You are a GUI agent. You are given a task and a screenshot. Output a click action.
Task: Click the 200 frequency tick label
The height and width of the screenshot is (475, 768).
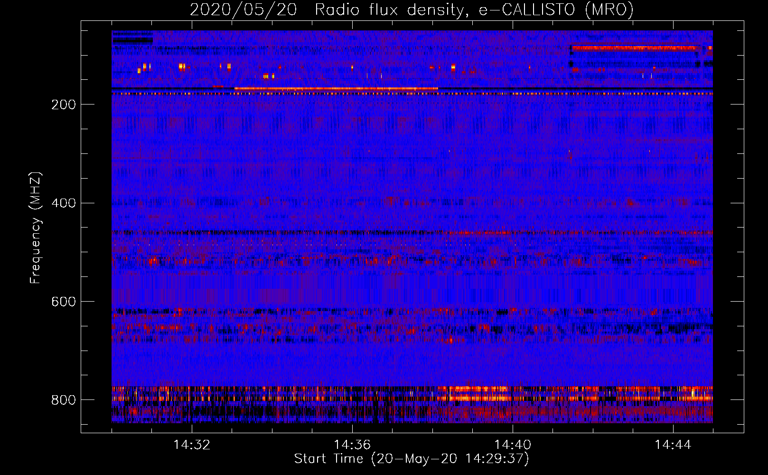click(63, 104)
